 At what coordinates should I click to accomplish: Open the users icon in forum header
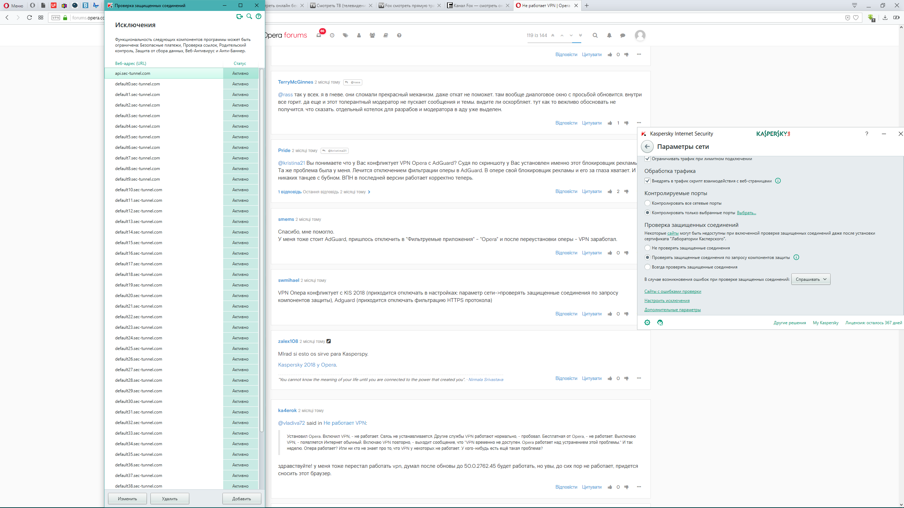(x=359, y=35)
